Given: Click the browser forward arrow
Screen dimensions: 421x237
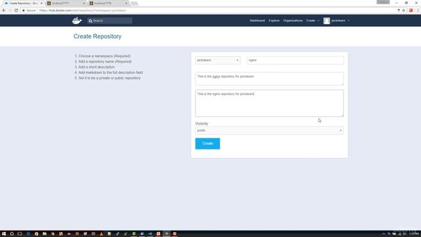Looking at the screenshot, I should 10,11.
